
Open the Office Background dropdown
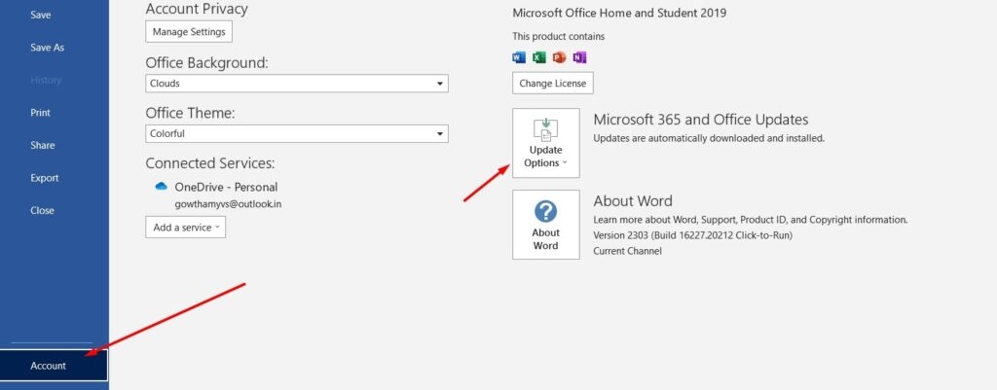(297, 84)
